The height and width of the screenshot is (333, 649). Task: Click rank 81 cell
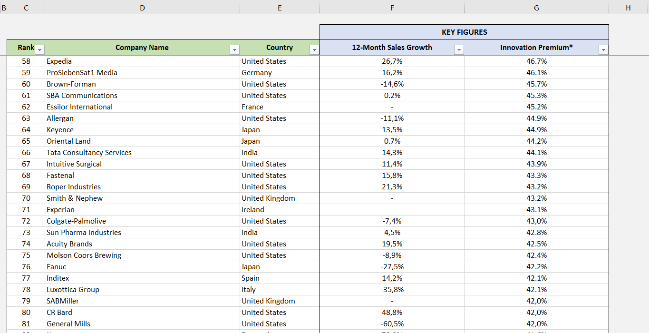(26, 324)
